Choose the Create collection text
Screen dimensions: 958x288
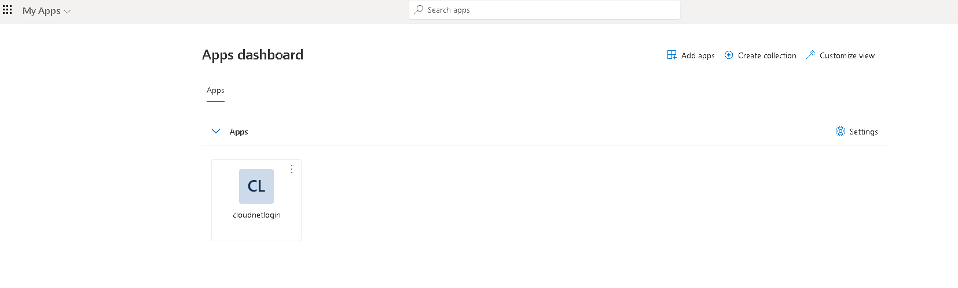pos(767,55)
